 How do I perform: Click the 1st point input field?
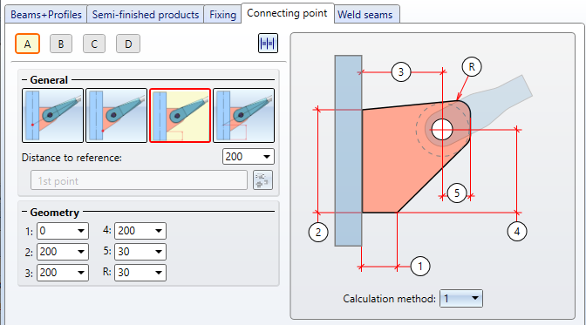(x=139, y=181)
